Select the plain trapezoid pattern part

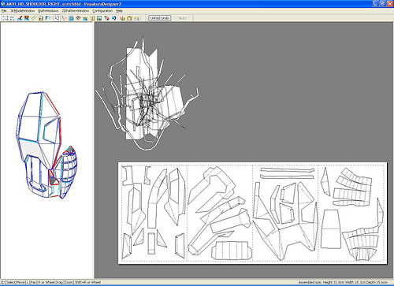pyautogui.click(x=330, y=229)
